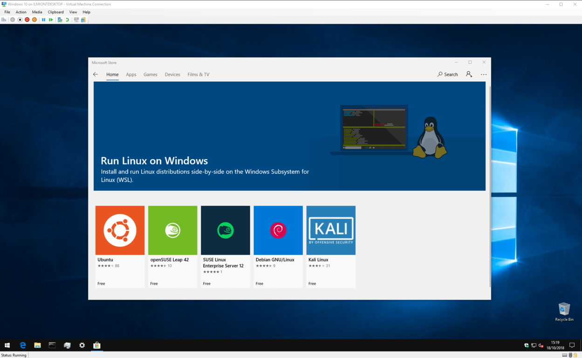The height and width of the screenshot is (358, 582).
Task: Open the Help menu
Action: pos(86,12)
